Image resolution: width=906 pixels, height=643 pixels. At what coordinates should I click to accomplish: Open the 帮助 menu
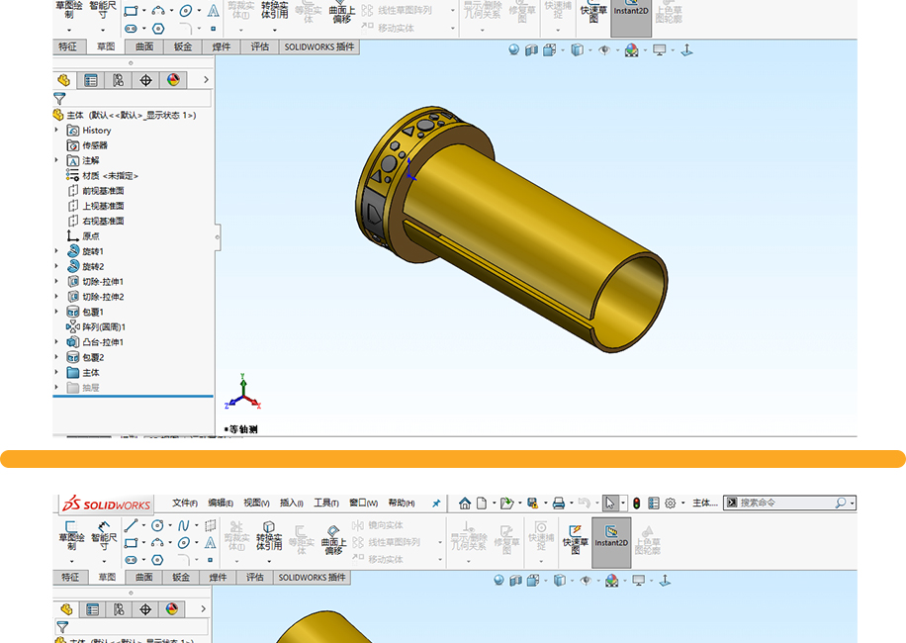[x=401, y=504]
